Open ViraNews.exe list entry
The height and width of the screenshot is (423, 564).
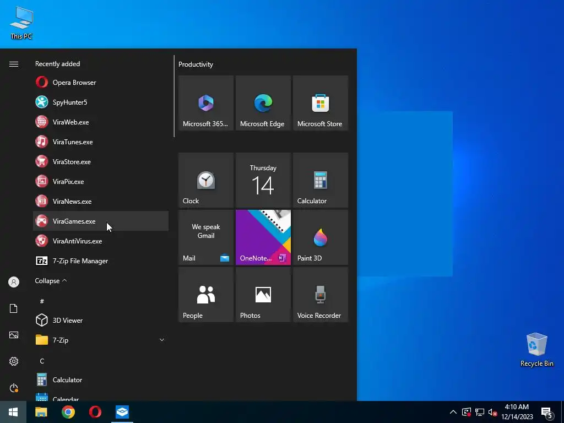[101, 201]
